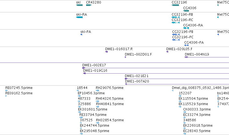Click the feature labeled 487333
Image resolution: width=229 pixels, height=135 pixels.
[x=79, y=101]
